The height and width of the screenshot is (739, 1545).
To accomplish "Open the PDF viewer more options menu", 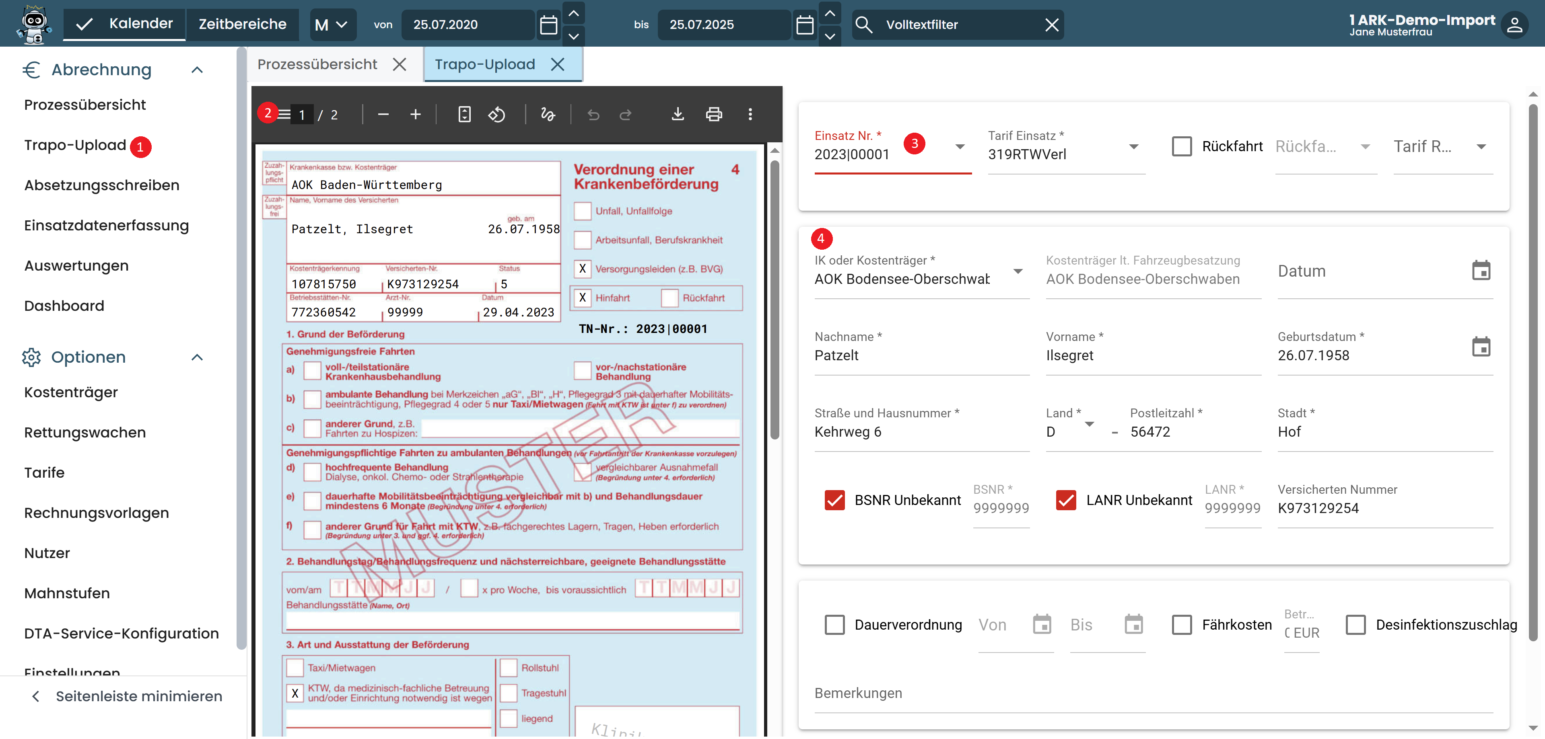I will coord(750,114).
